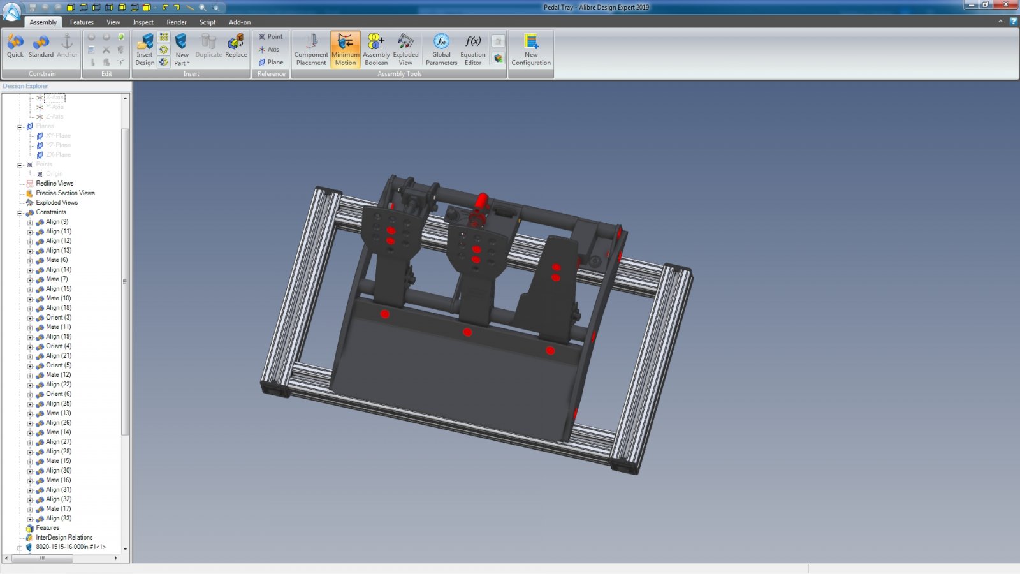Open the Exploded View tool

[x=405, y=49]
